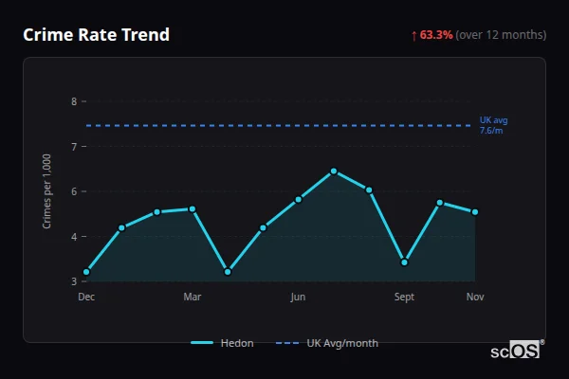Click the 'Crimes per 1,000' axis title
Image resolution: width=569 pixels, height=379 pixels.
pos(46,191)
